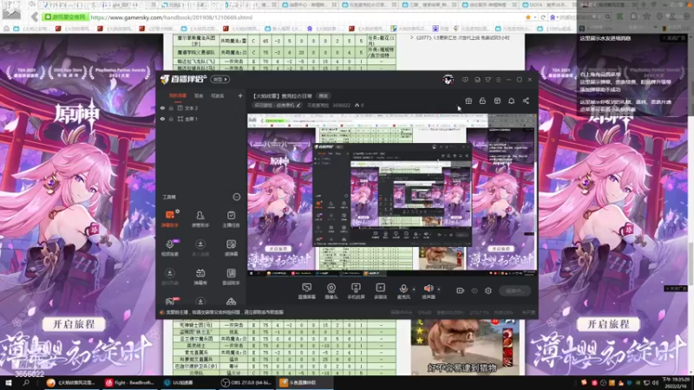
Task: Open notifications bell icon
Action: pyautogui.click(x=511, y=101)
